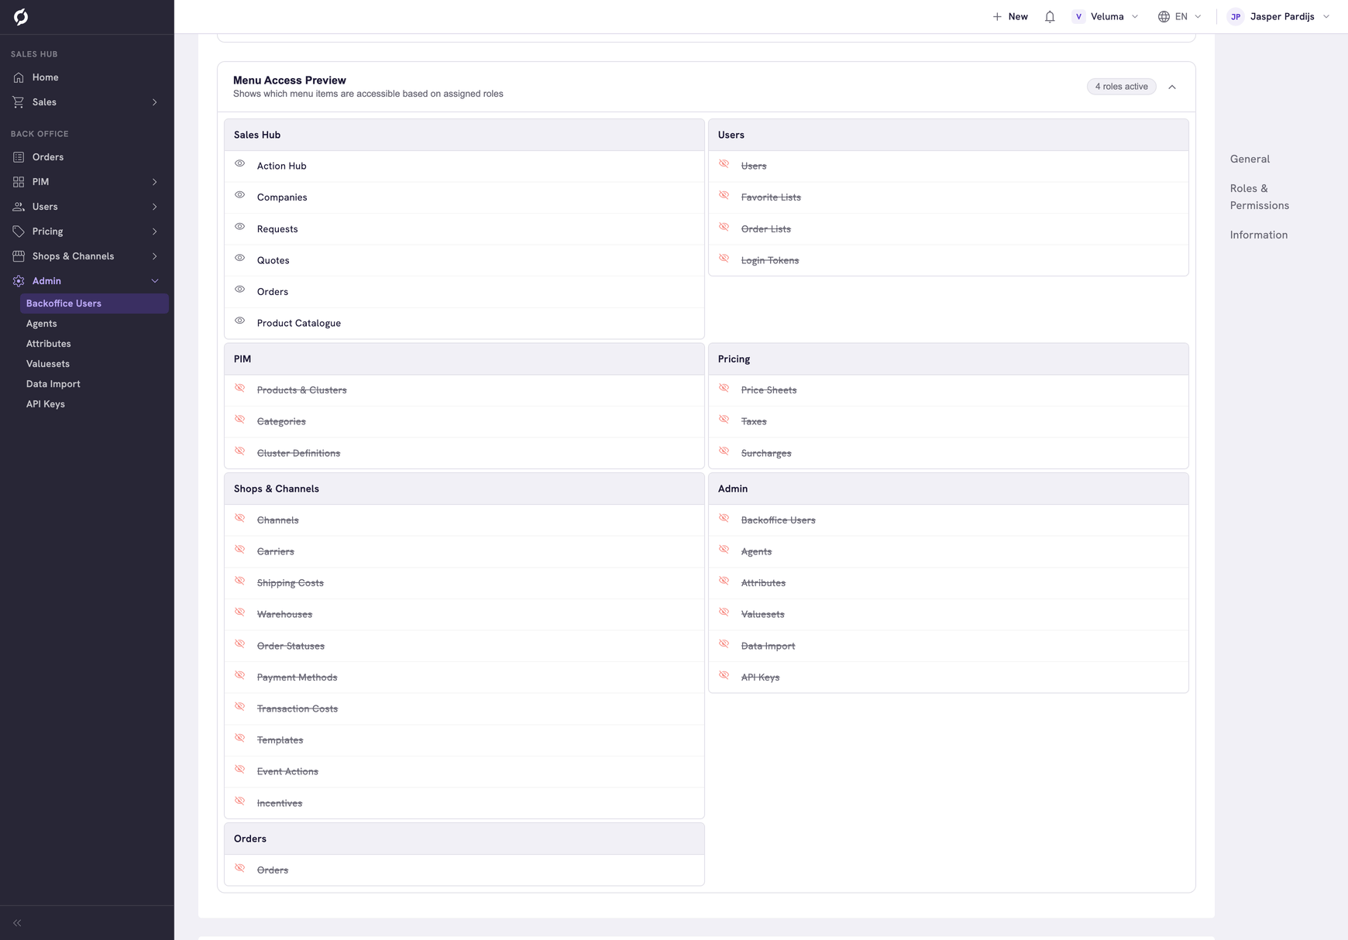
Task: Open API Keys in the sidebar
Action: click(x=46, y=404)
